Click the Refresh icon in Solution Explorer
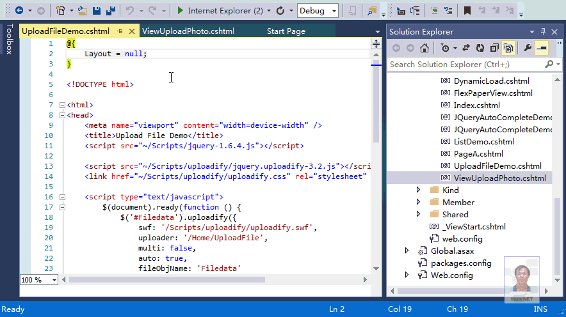 480,48
